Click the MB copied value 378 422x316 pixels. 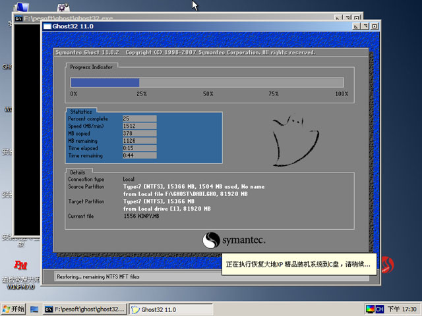tap(139, 133)
